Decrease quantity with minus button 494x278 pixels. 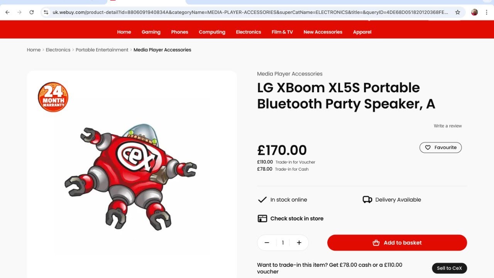[267, 243]
